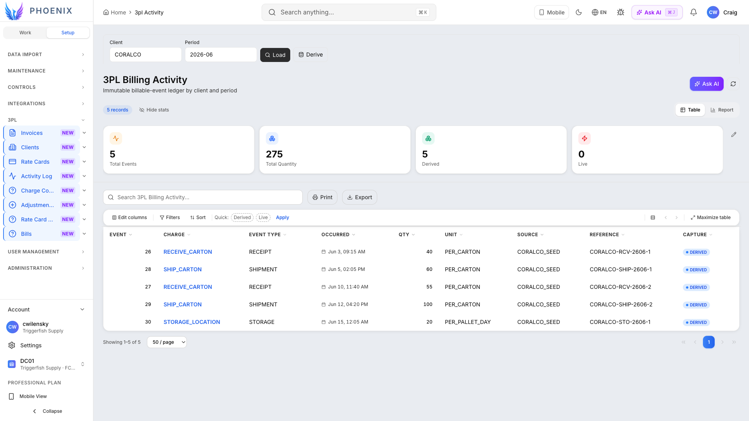Toggle the Live quick filter

[263, 218]
